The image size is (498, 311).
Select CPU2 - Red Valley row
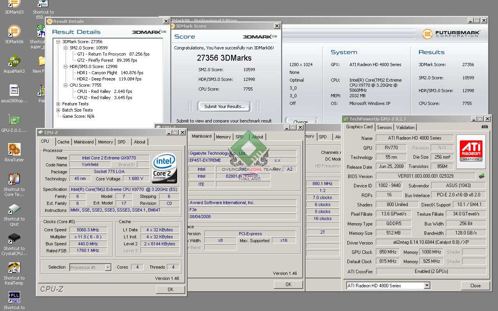(x=105, y=98)
